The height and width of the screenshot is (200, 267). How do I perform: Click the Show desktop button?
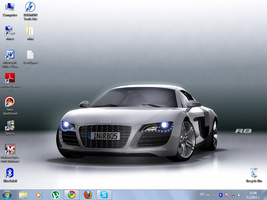265,195
